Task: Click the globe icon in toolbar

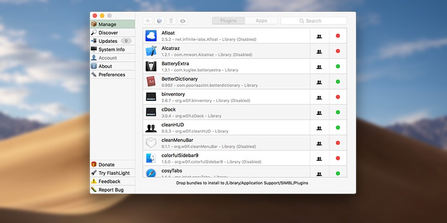Action: [159, 21]
